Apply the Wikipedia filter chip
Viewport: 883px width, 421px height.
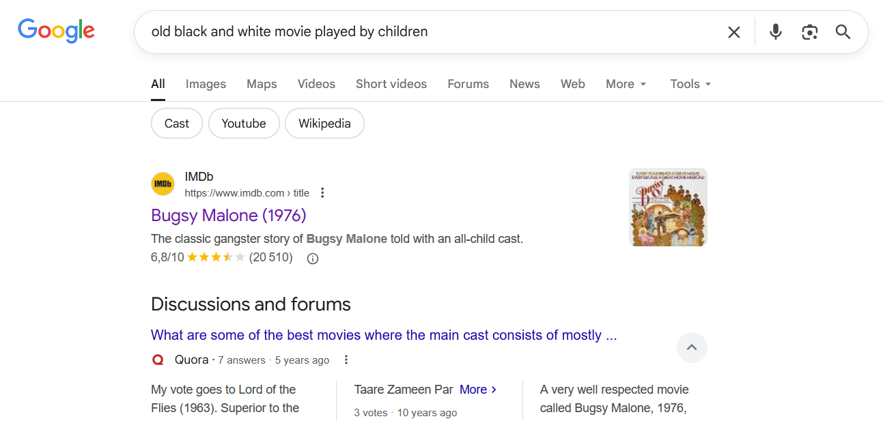[x=324, y=124]
